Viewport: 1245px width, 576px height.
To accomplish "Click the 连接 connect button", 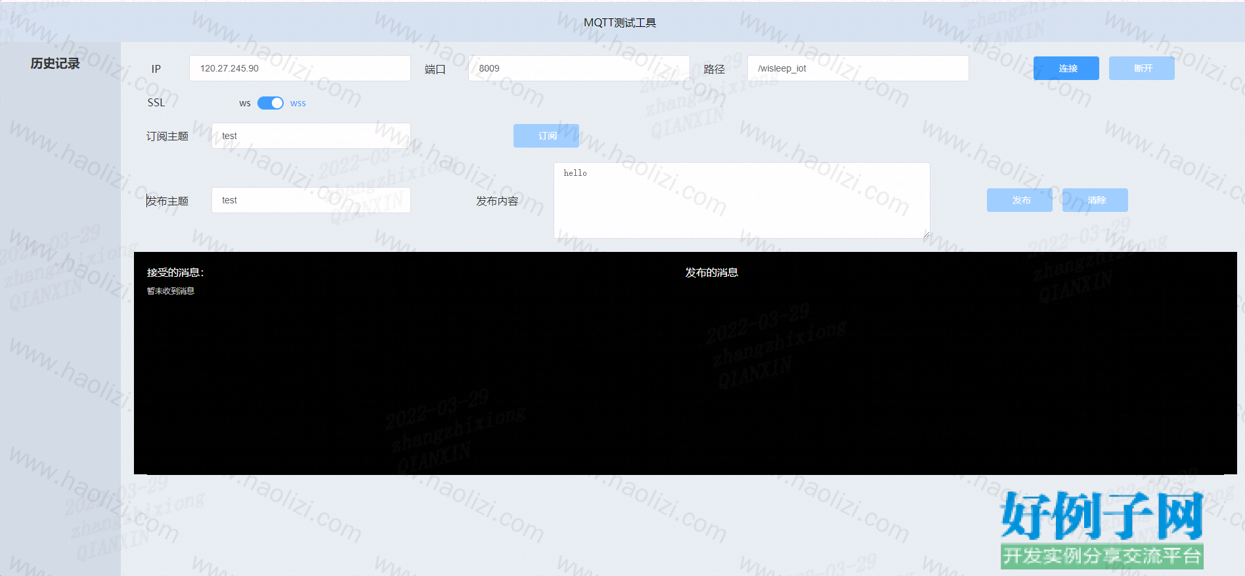I will click(x=1066, y=68).
